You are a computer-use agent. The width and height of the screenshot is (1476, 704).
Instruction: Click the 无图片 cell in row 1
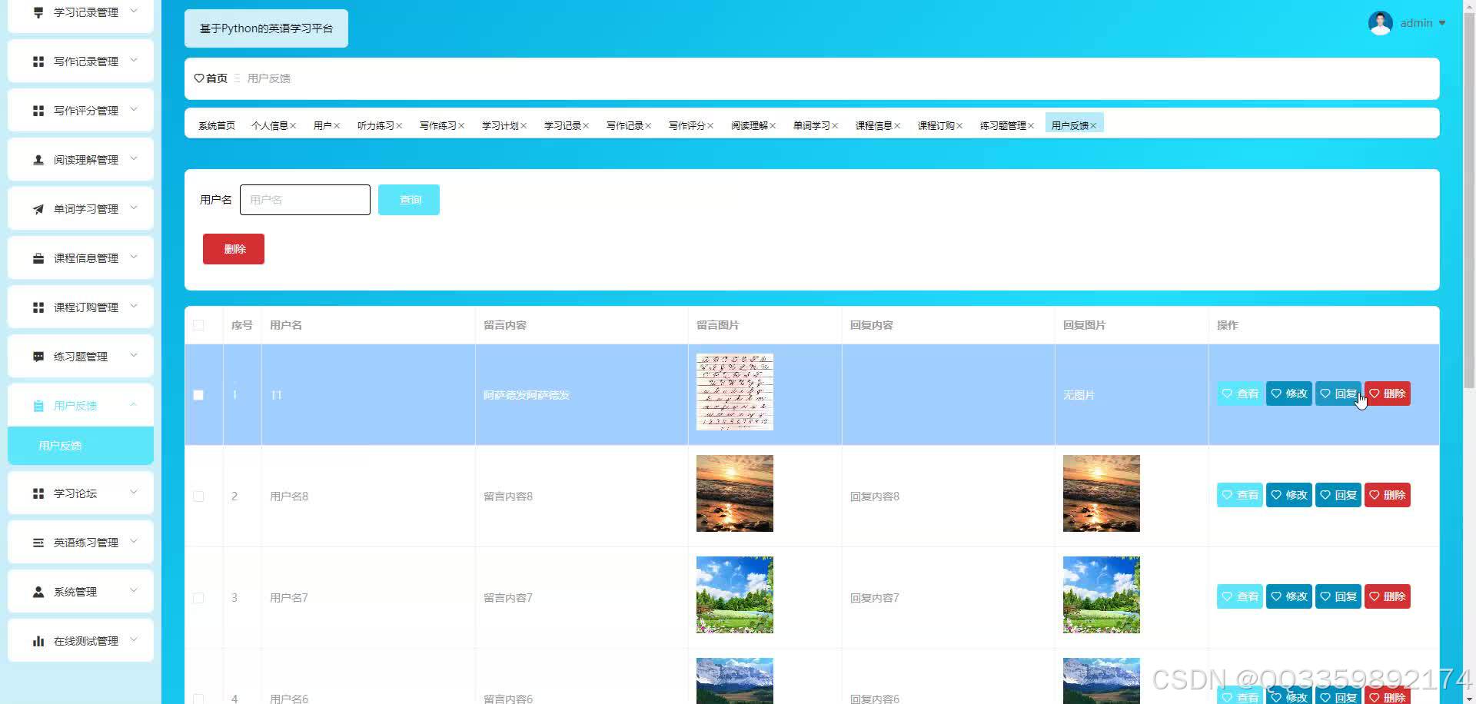(1079, 395)
